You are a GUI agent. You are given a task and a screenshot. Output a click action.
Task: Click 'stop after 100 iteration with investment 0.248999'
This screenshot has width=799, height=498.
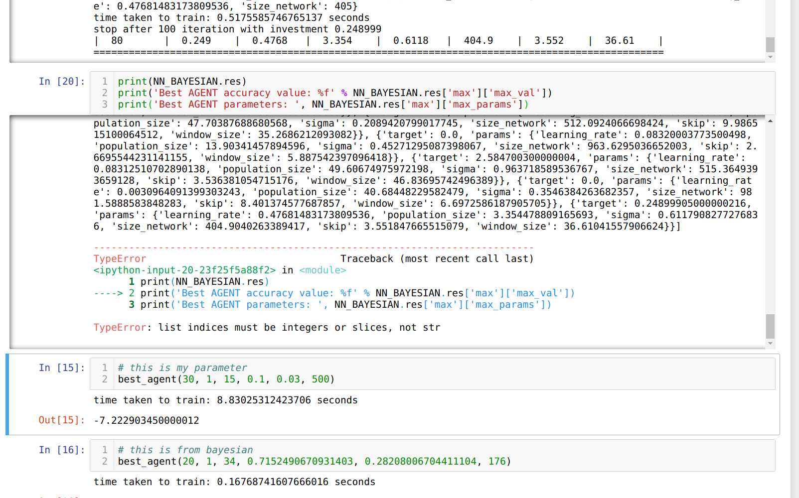click(238, 29)
